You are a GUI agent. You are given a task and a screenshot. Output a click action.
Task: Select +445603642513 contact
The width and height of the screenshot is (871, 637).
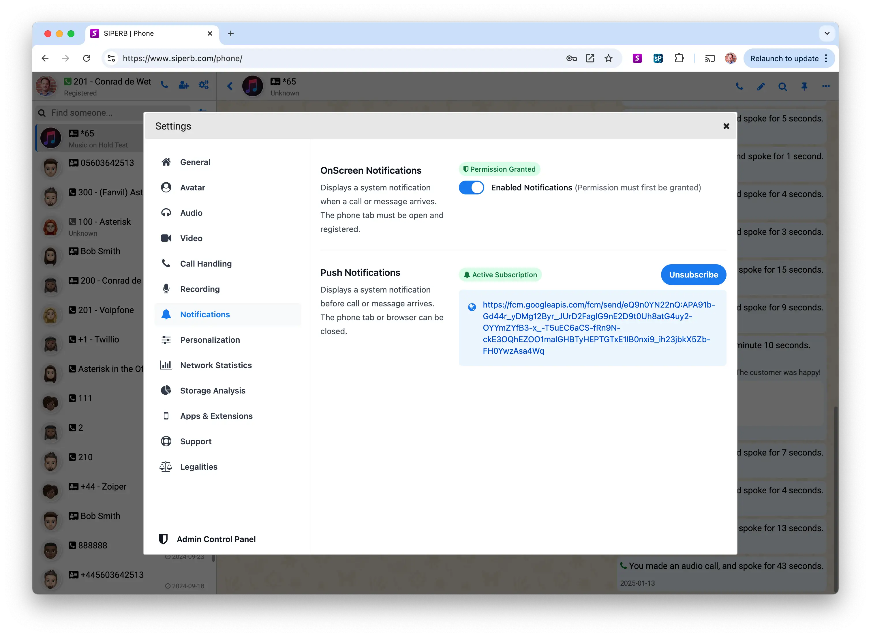click(x=125, y=580)
